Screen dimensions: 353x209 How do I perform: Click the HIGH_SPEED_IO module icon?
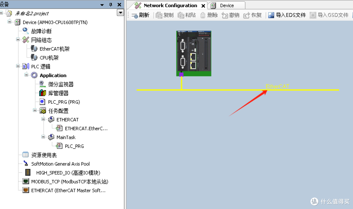pyautogui.click(x=28, y=172)
